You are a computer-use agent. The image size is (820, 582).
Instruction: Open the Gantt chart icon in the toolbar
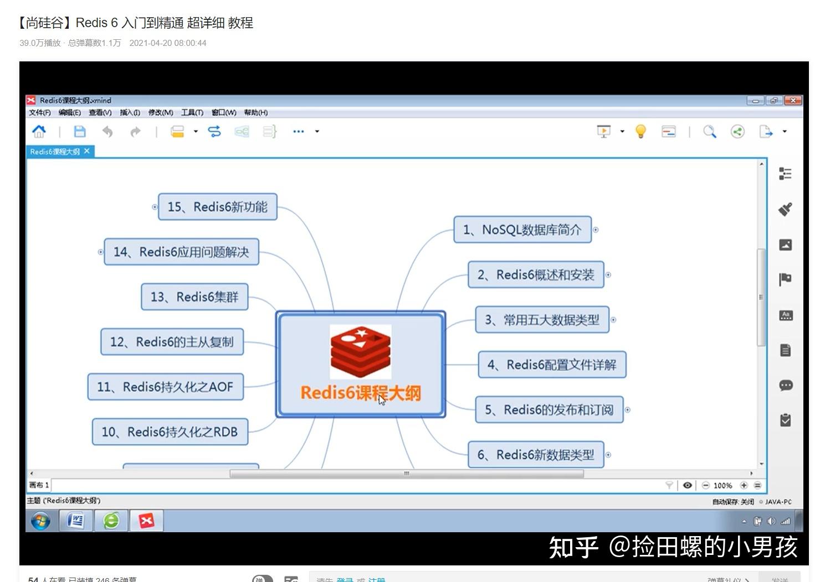point(669,132)
